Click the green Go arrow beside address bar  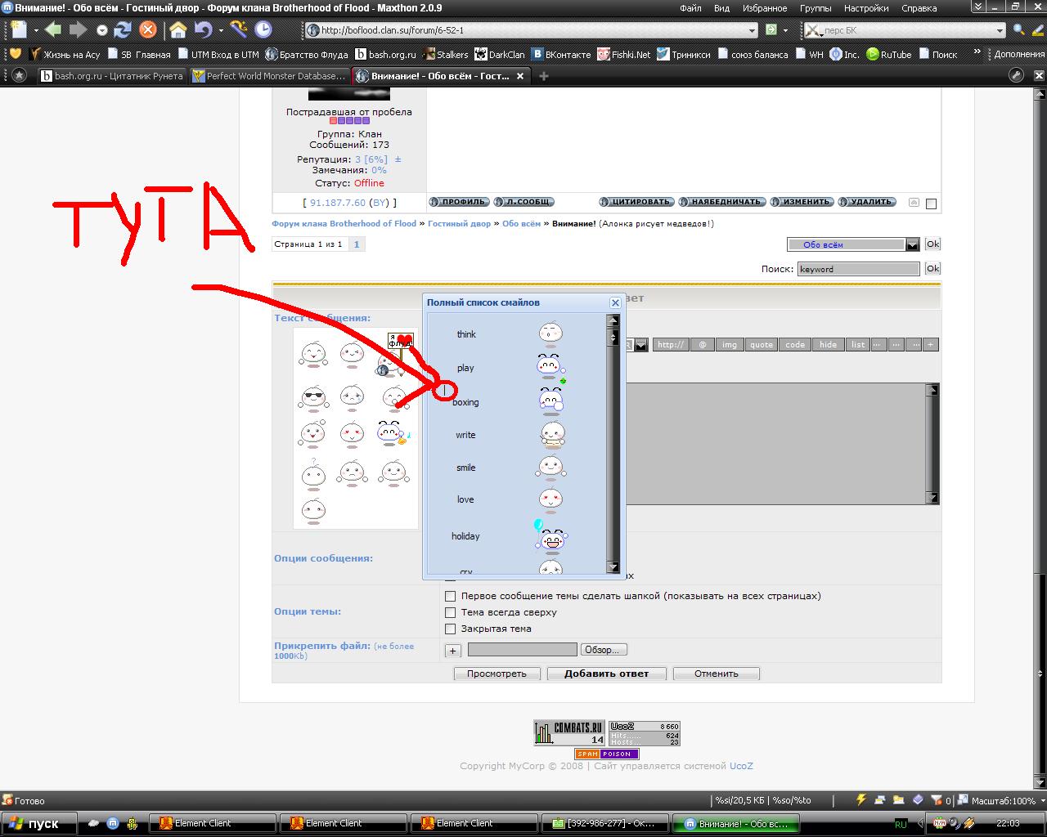tap(771, 30)
